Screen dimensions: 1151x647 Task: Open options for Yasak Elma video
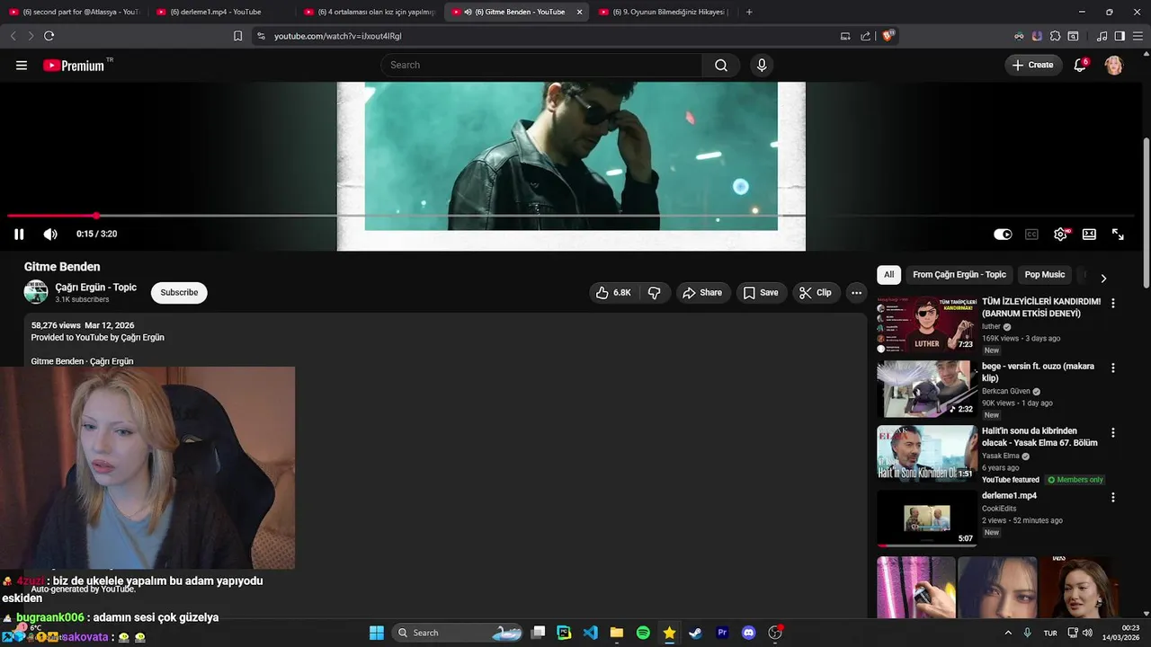1113,432
